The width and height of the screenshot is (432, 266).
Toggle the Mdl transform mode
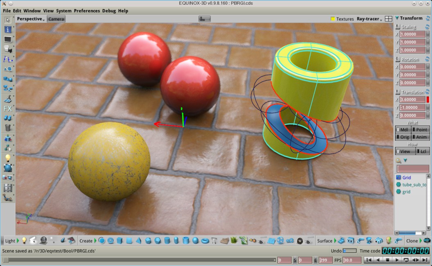pyautogui.click(x=403, y=129)
